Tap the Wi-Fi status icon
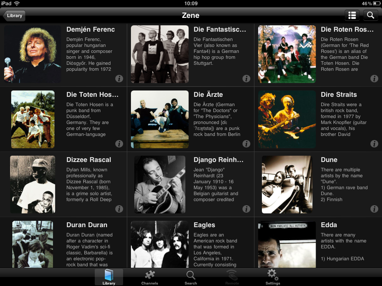This screenshot has width=382, height=286. click(17, 3)
